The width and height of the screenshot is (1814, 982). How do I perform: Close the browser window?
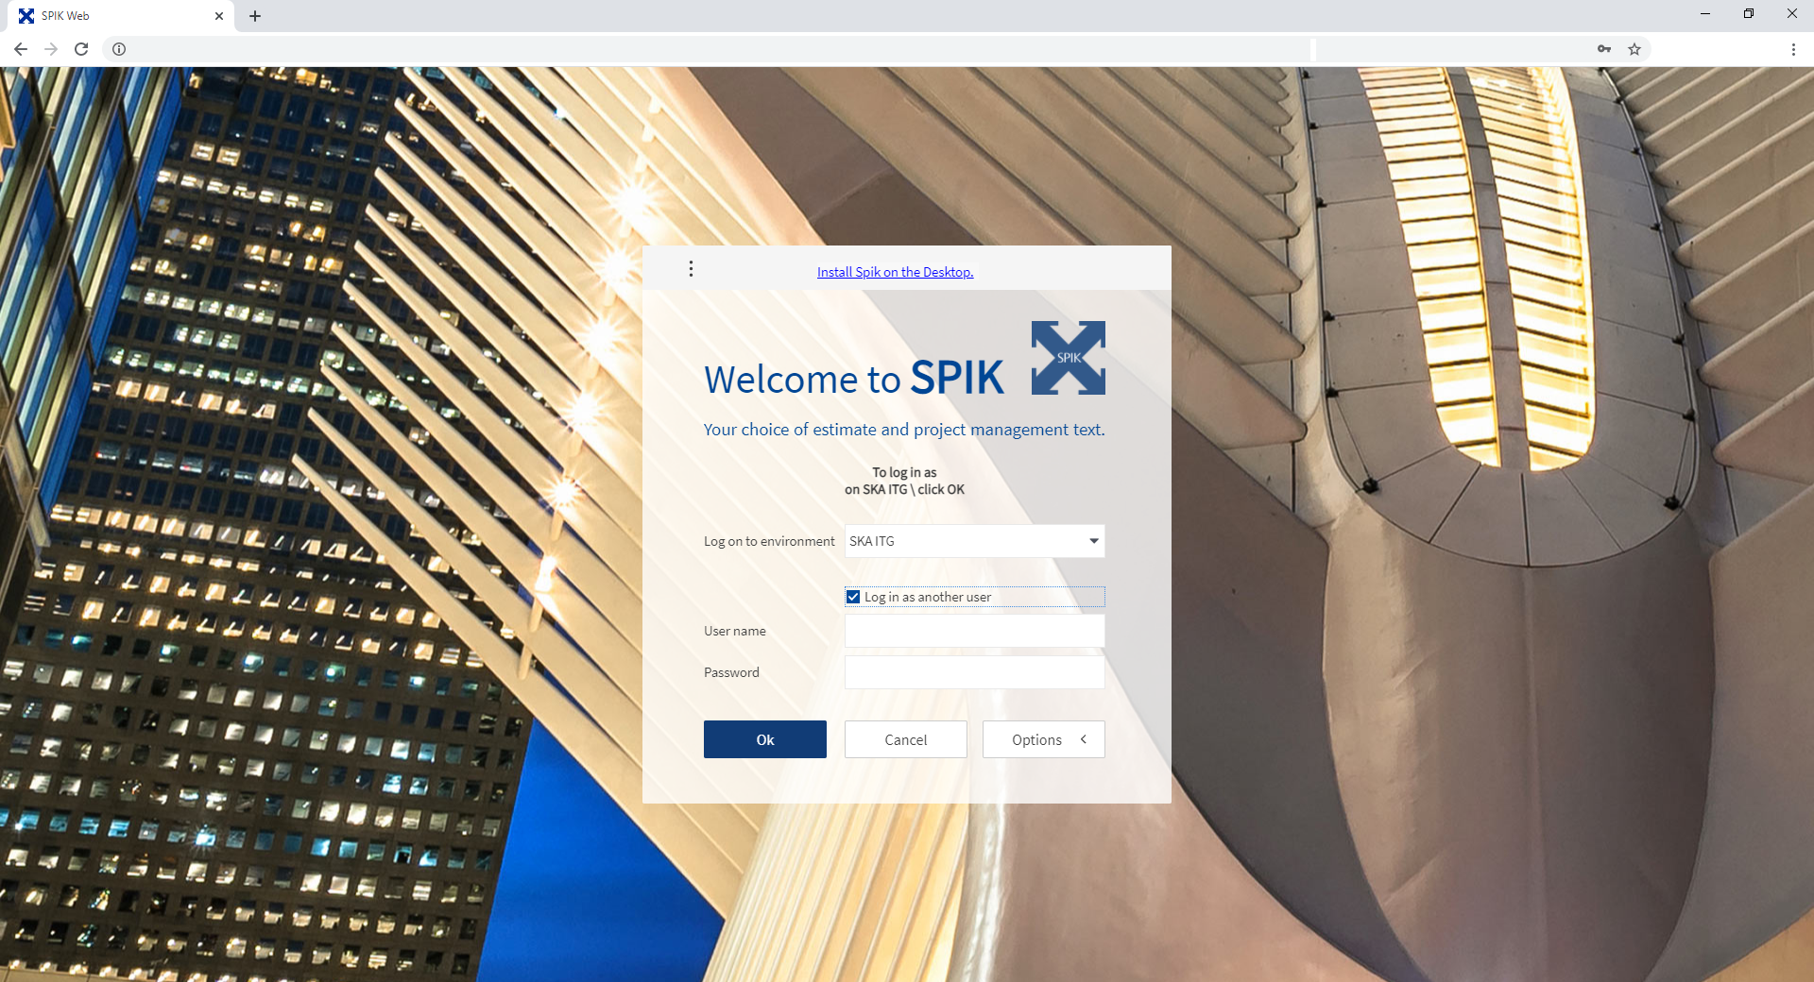tap(1792, 14)
